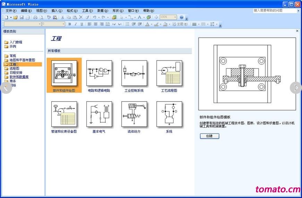The width and height of the screenshot is (302, 198).
Task: Click the Delete X icon
Action: coord(81,17)
